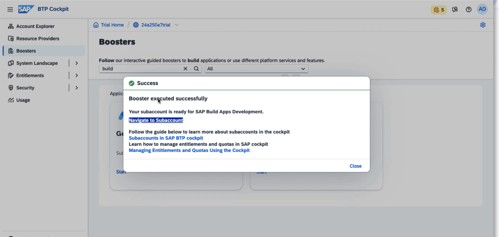Click the SAP logo

(26, 9)
